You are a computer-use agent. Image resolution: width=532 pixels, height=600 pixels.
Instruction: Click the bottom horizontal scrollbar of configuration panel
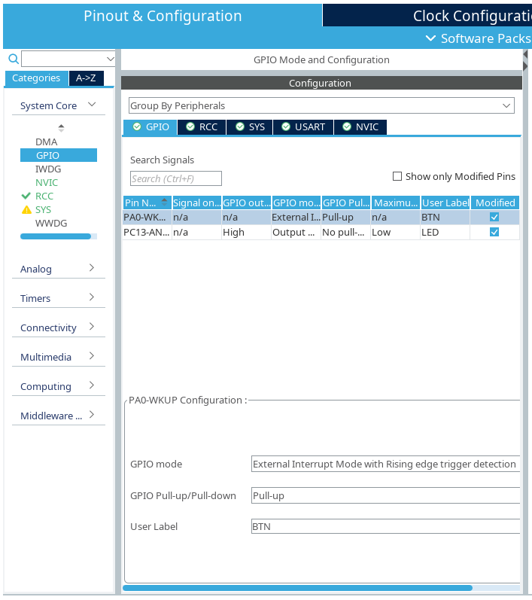pos(297,588)
